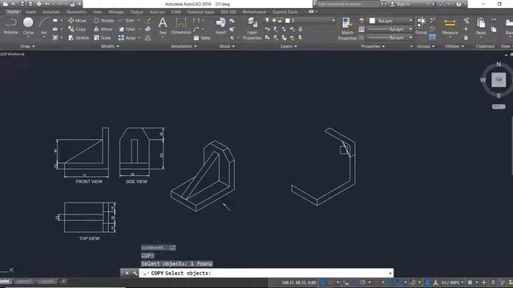Image resolution: width=513 pixels, height=288 pixels.
Task: Expand the Layers panel
Action: click(x=289, y=46)
